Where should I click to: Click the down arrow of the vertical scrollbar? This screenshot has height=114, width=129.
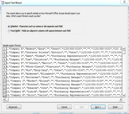click(x=124, y=95)
